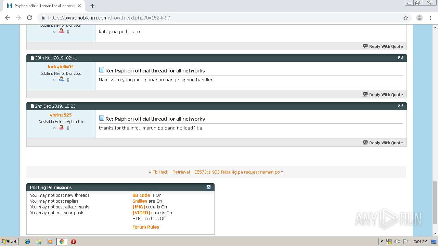Click the red security app taskbar icon
This screenshot has width=438, height=246.
[x=73, y=242]
